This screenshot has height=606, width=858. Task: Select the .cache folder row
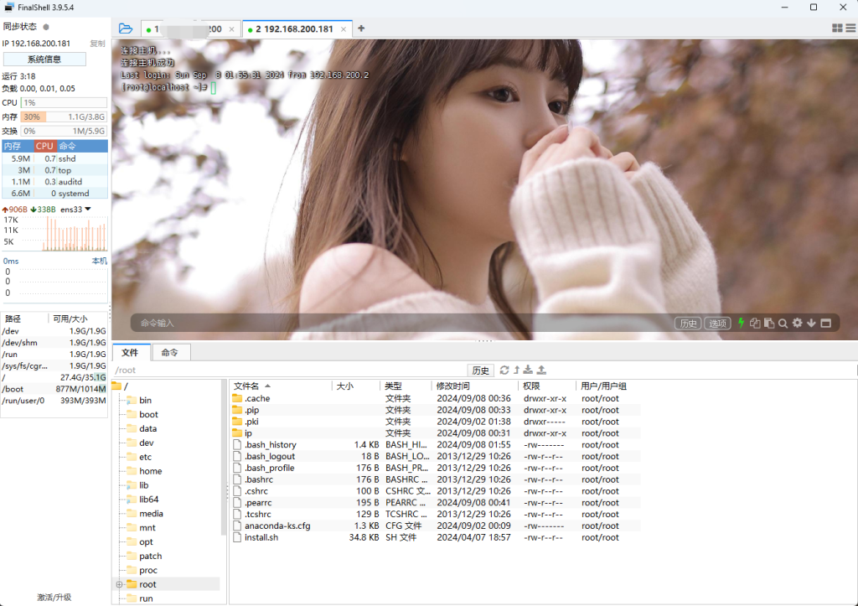pyautogui.click(x=435, y=398)
